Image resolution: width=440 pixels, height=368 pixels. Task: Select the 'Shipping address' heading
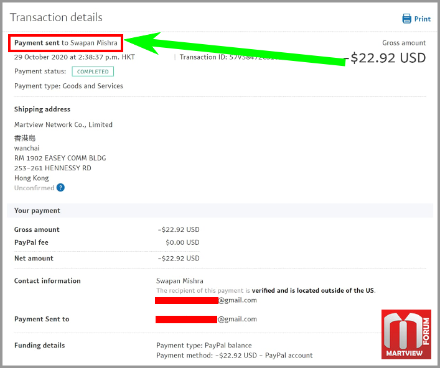tap(42, 109)
